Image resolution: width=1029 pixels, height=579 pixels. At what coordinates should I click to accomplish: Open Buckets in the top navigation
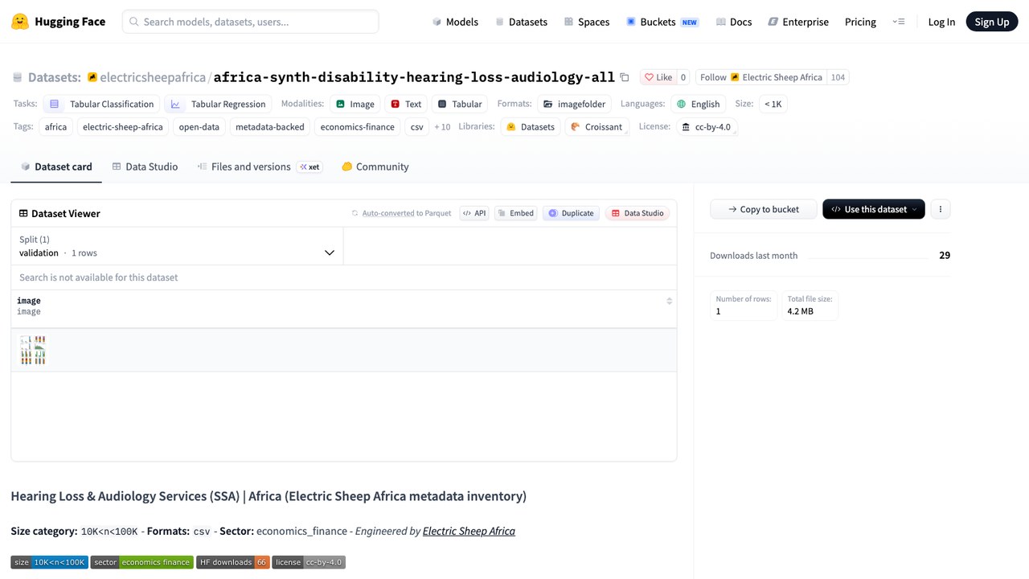[662, 22]
